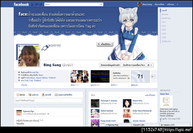This screenshot has height=133, width=193.
Task: Open Bing Sang's profile picture
Action: pos(29,56)
